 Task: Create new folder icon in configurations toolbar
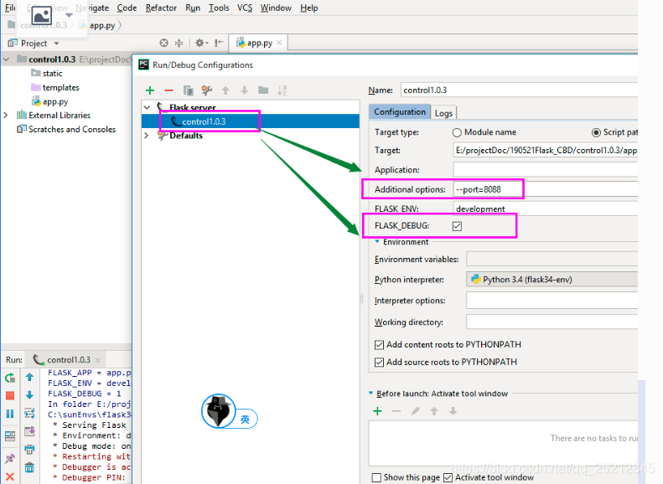[x=263, y=90]
